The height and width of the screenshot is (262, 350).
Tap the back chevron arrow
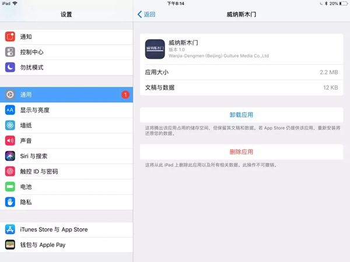[140, 15]
